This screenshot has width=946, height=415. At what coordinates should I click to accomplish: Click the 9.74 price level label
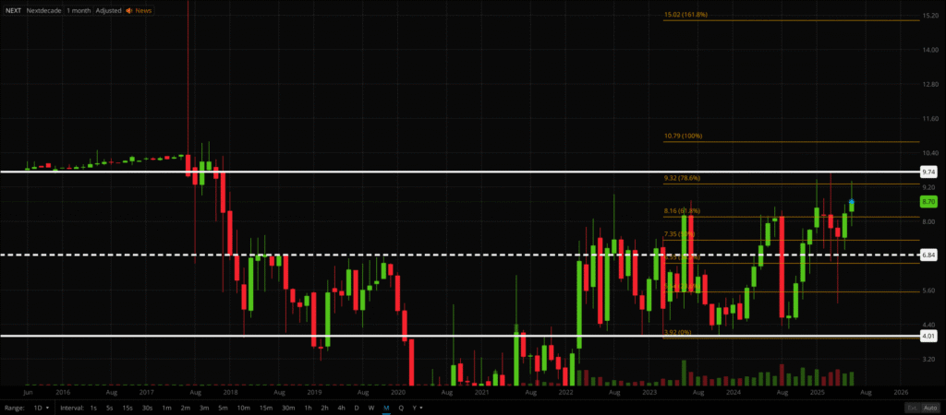[x=929, y=172]
